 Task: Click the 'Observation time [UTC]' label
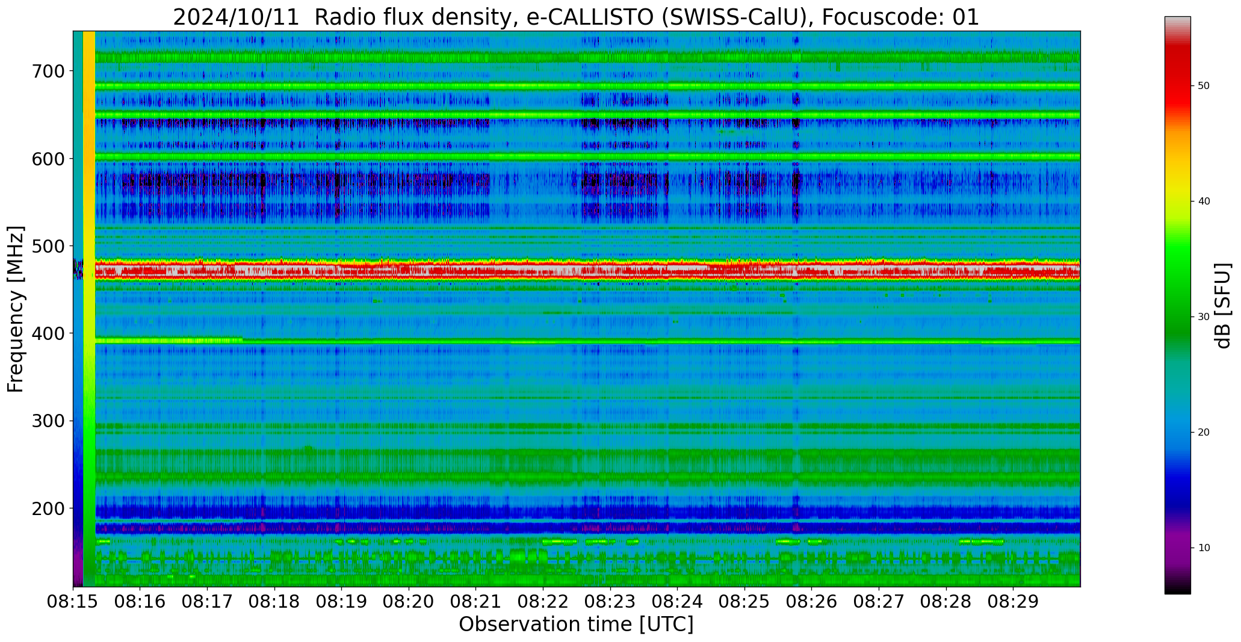point(576,624)
